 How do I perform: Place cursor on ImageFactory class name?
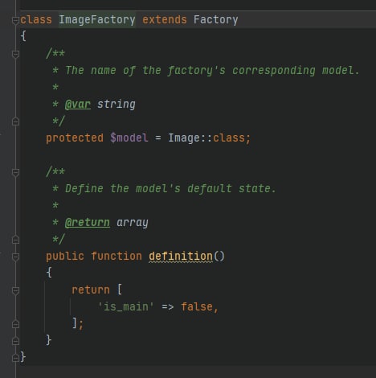click(97, 20)
